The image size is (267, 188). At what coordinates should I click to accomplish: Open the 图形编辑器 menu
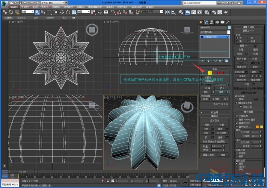click(x=95, y=7)
